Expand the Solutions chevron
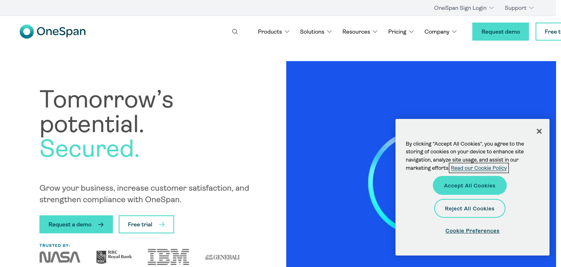This screenshot has height=267, width=561. (329, 32)
